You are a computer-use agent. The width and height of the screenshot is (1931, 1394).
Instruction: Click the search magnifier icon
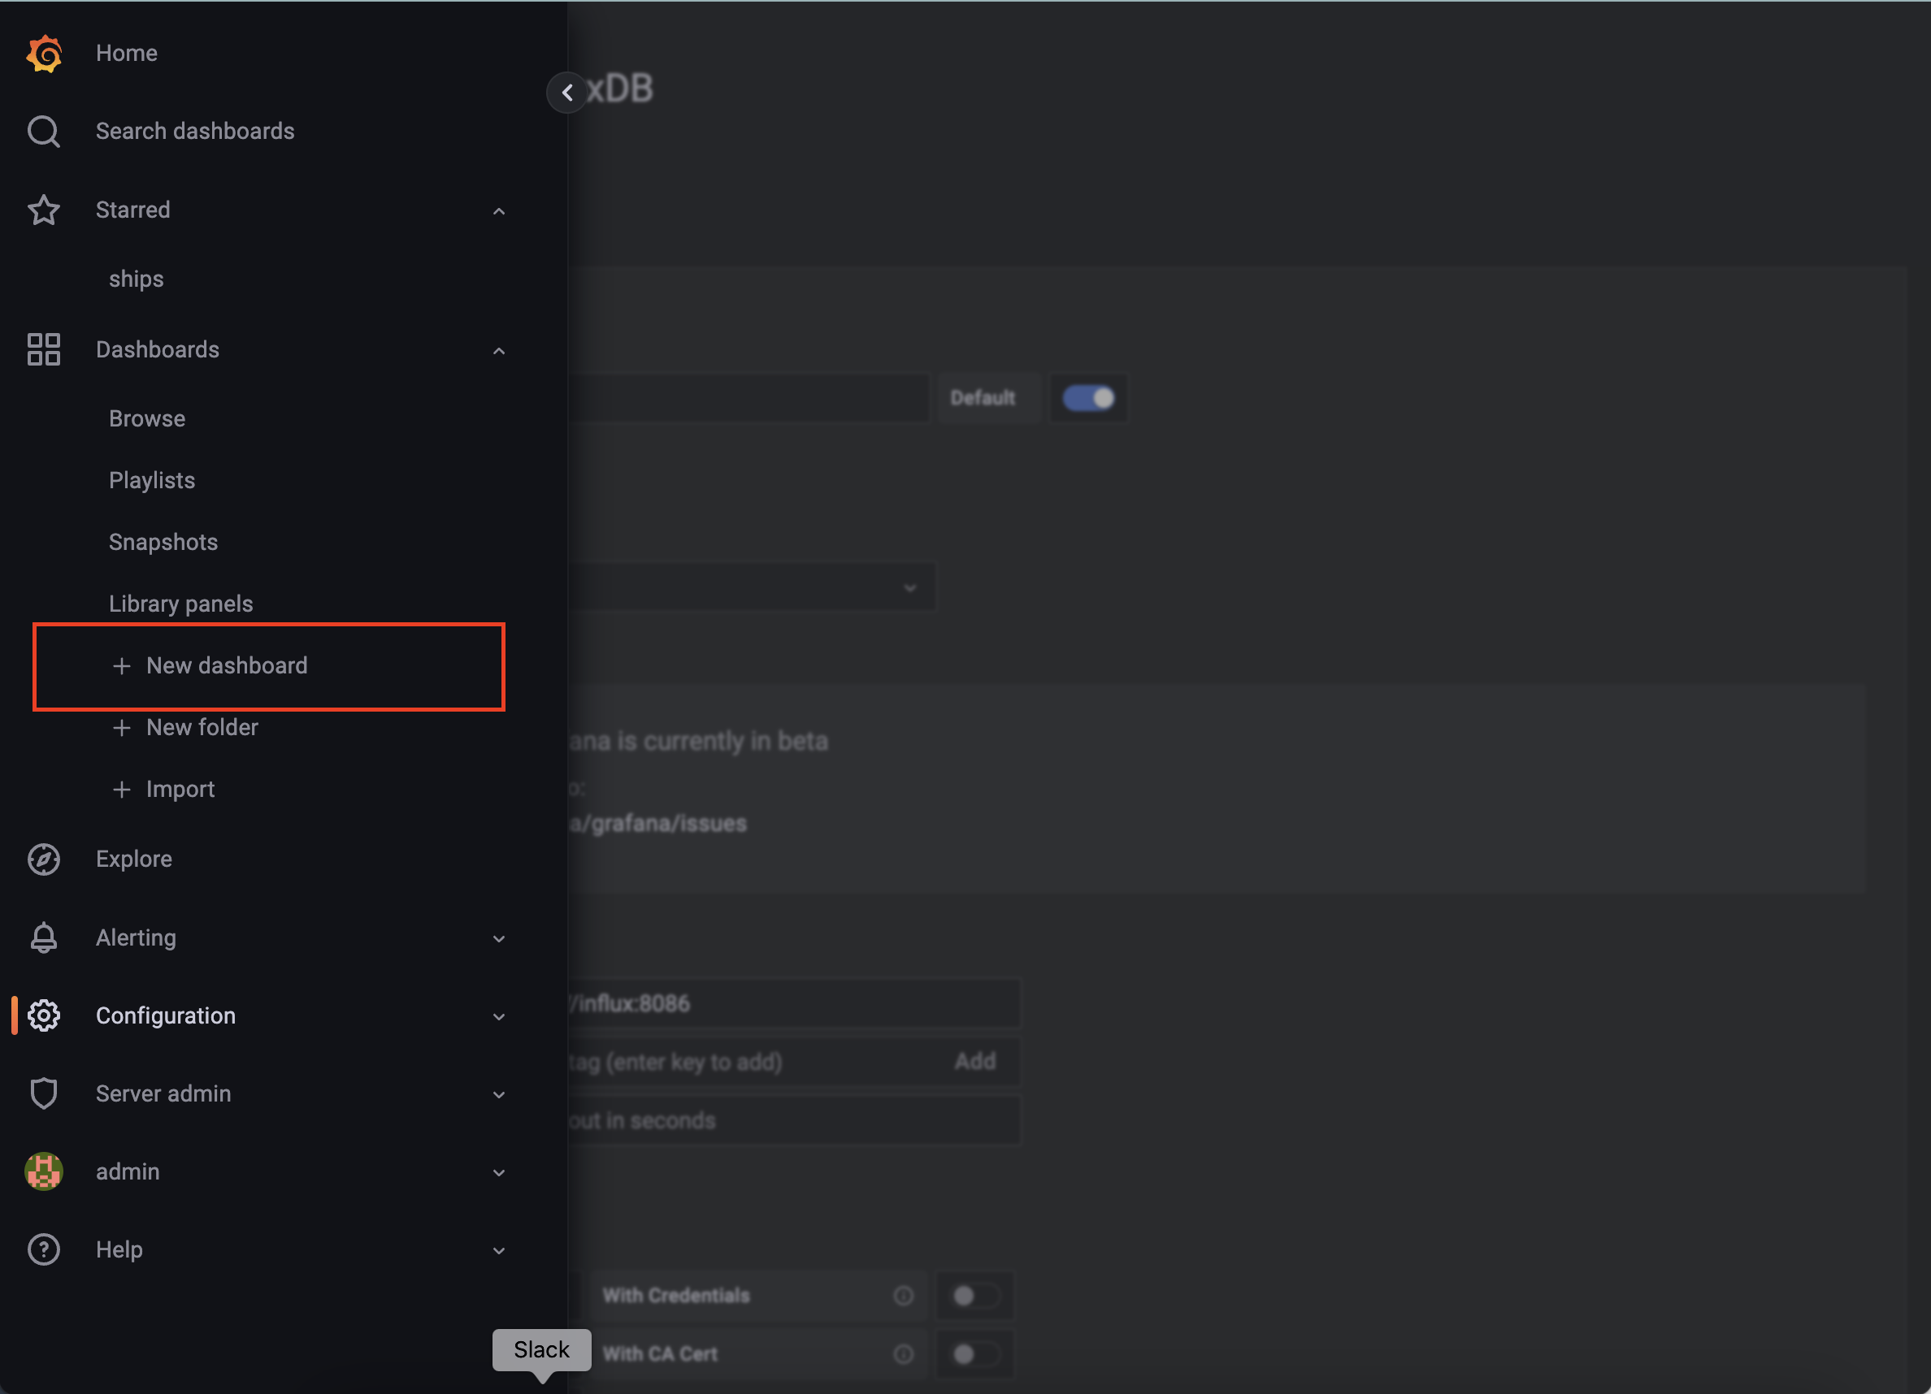(43, 132)
